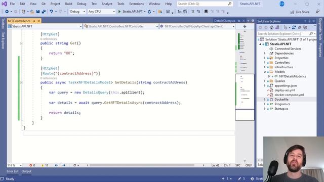Click the Open File folder icon
Screen dimensions: 324x182
[x=32, y=12]
